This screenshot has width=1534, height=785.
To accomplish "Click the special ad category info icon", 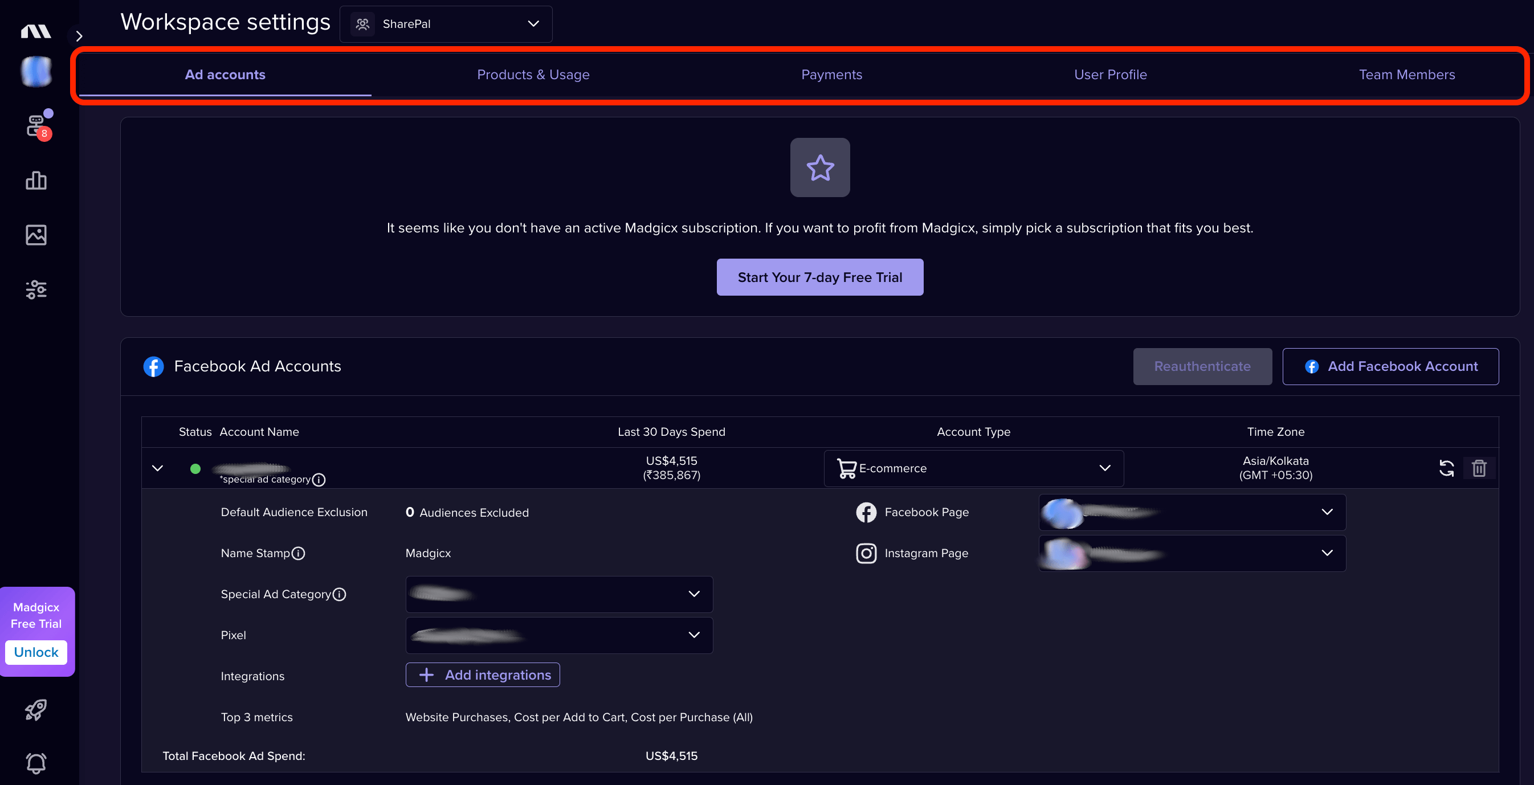I will (319, 480).
